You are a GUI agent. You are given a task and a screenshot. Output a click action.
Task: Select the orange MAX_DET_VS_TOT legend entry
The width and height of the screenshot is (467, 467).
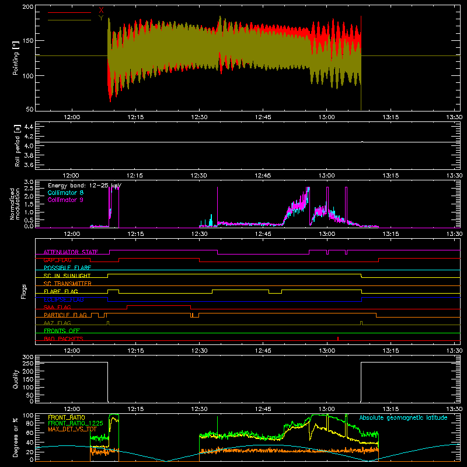pyautogui.click(x=72, y=429)
